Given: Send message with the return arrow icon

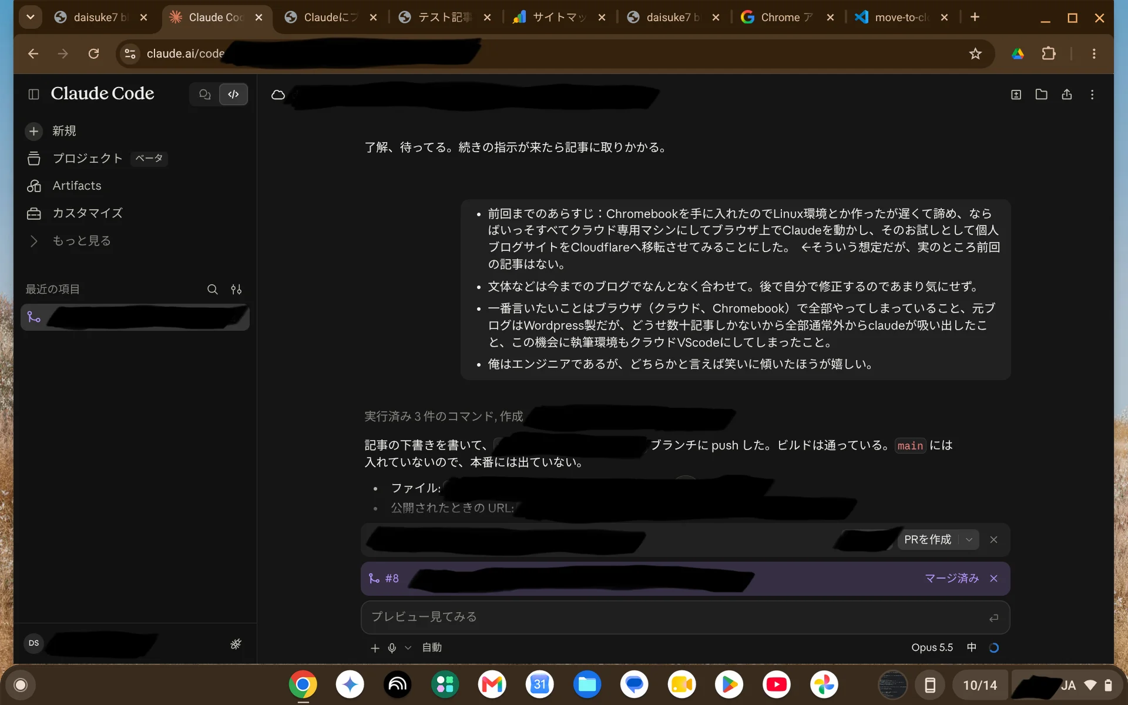Looking at the screenshot, I should [993, 617].
